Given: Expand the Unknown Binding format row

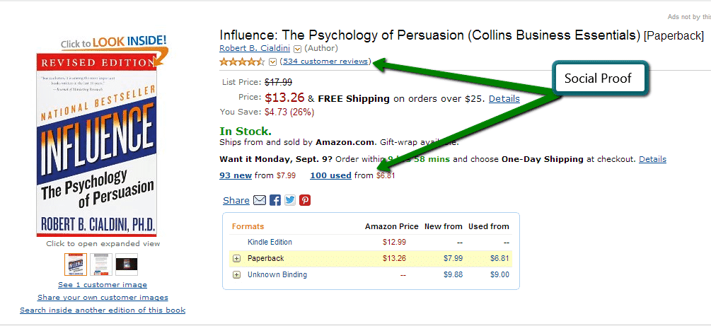Looking at the screenshot, I should click(236, 274).
